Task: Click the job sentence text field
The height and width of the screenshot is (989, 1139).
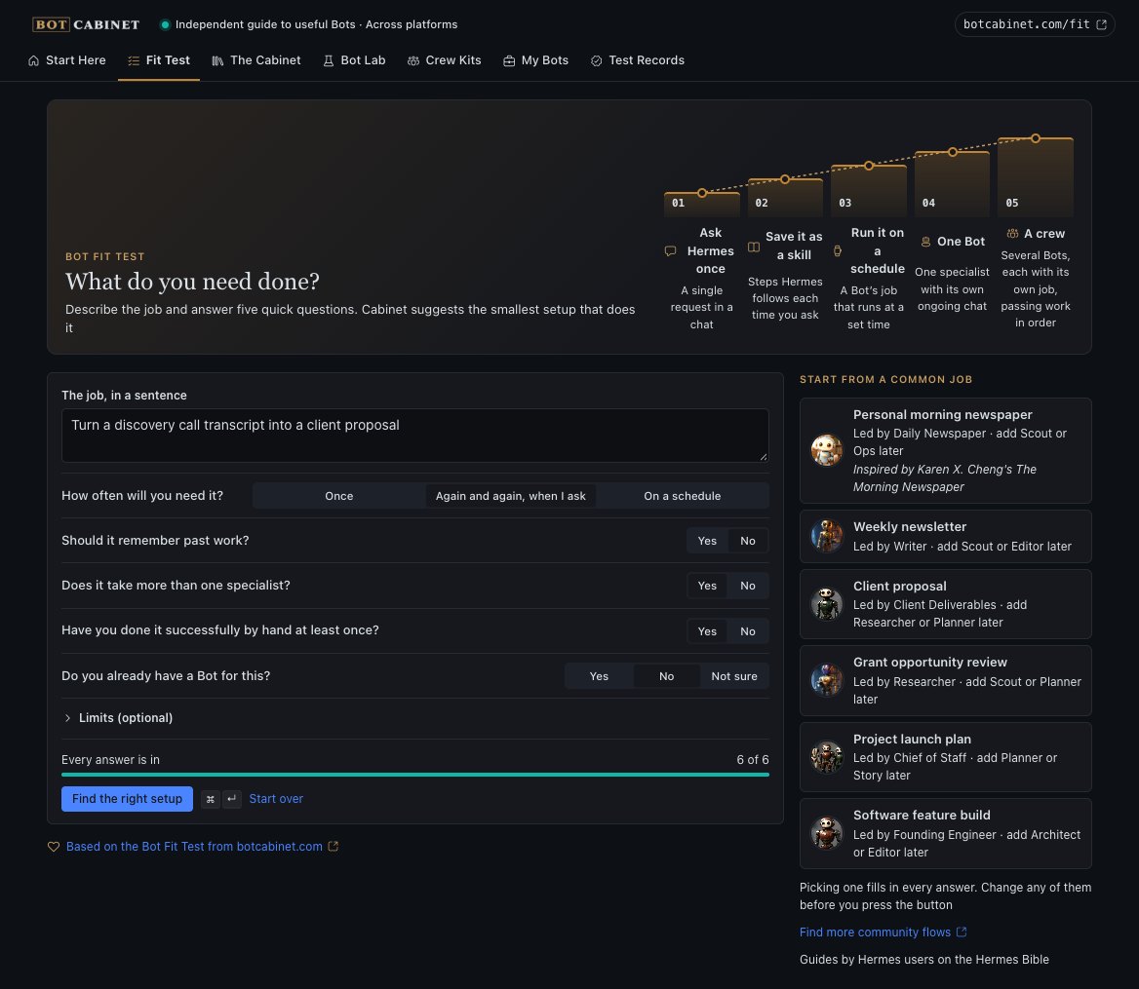Action: tap(415, 436)
